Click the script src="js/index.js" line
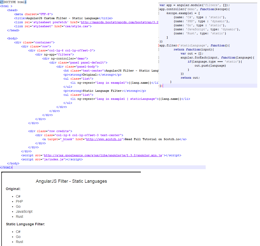Image resolution: width=260 pixels, height=246 pixels. pyautogui.click(x=52, y=159)
